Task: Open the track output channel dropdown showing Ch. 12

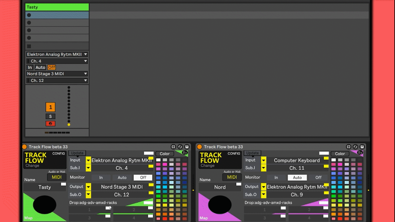Action: 57,80
